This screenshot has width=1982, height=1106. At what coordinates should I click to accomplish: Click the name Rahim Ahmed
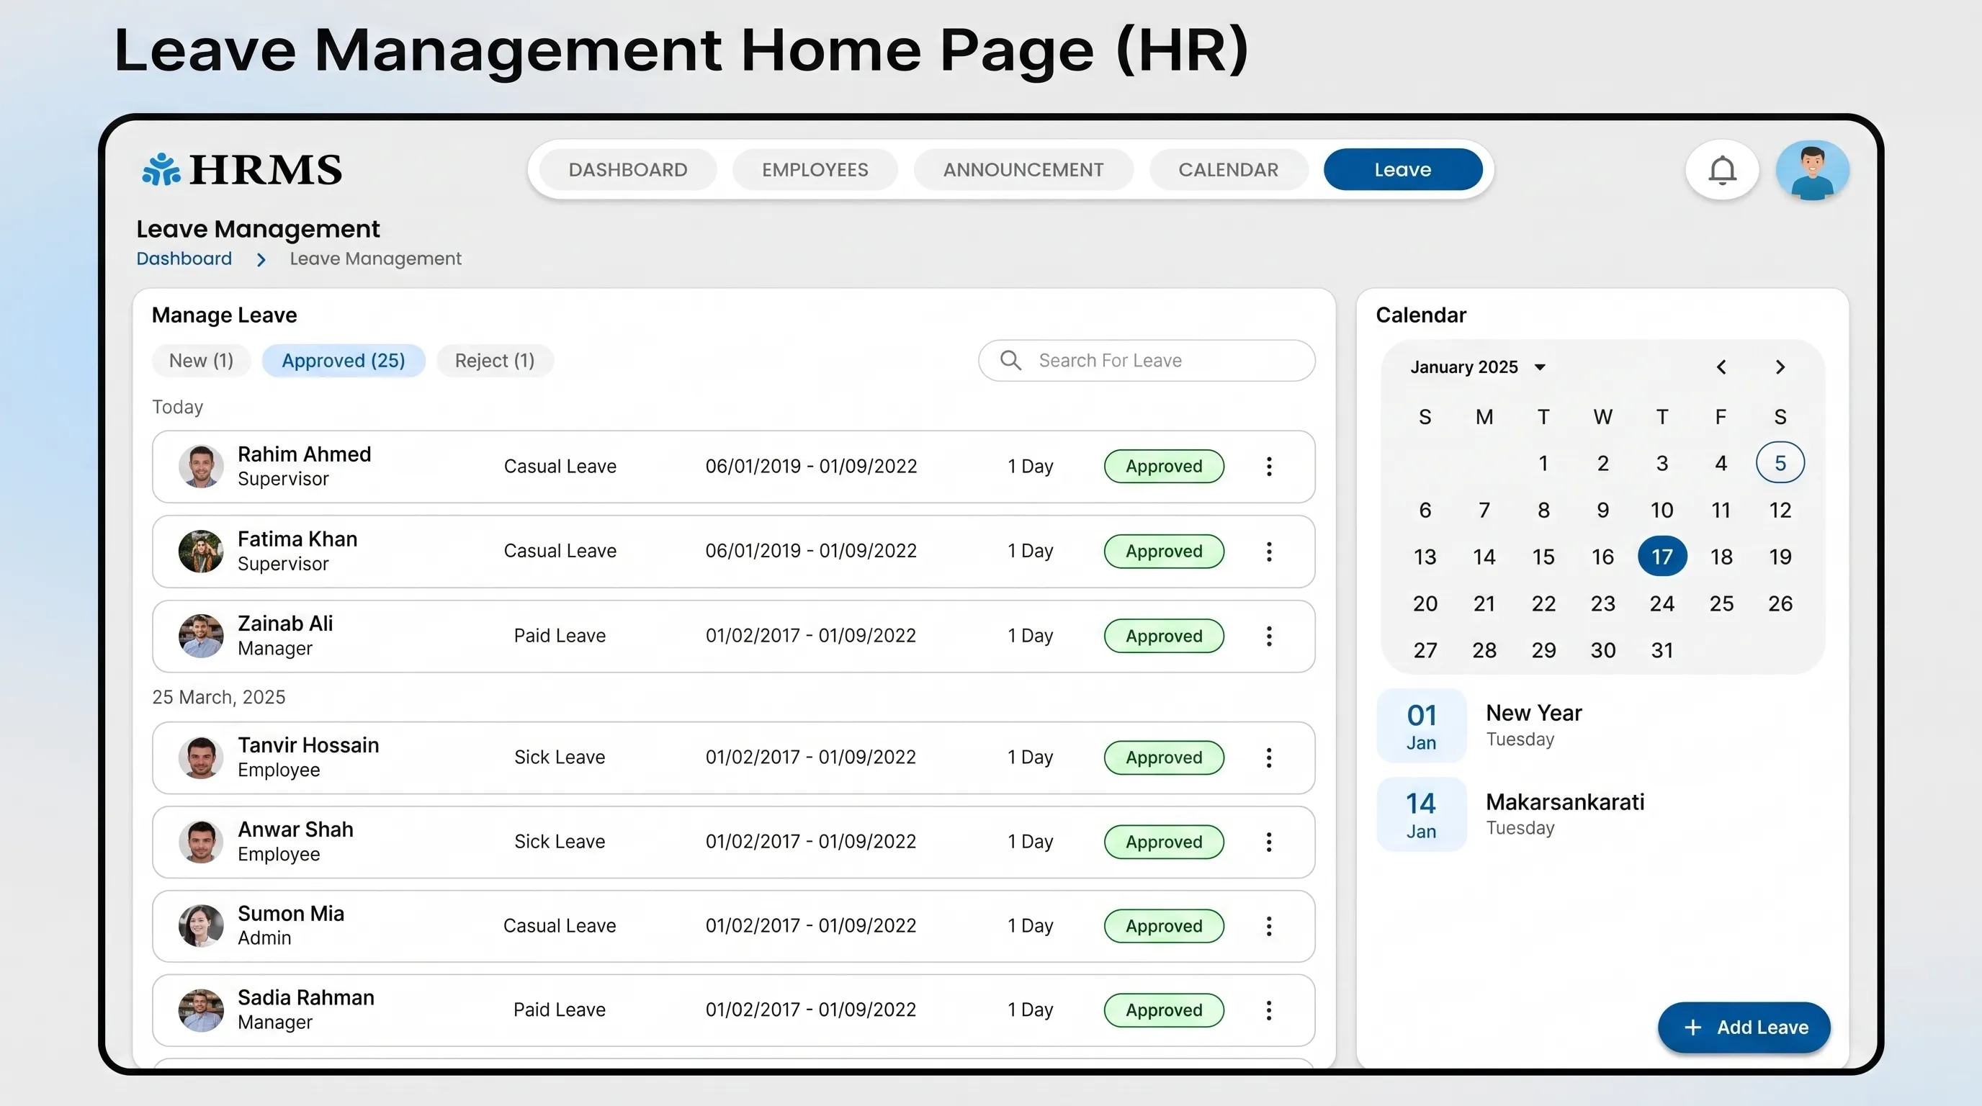coord(304,454)
